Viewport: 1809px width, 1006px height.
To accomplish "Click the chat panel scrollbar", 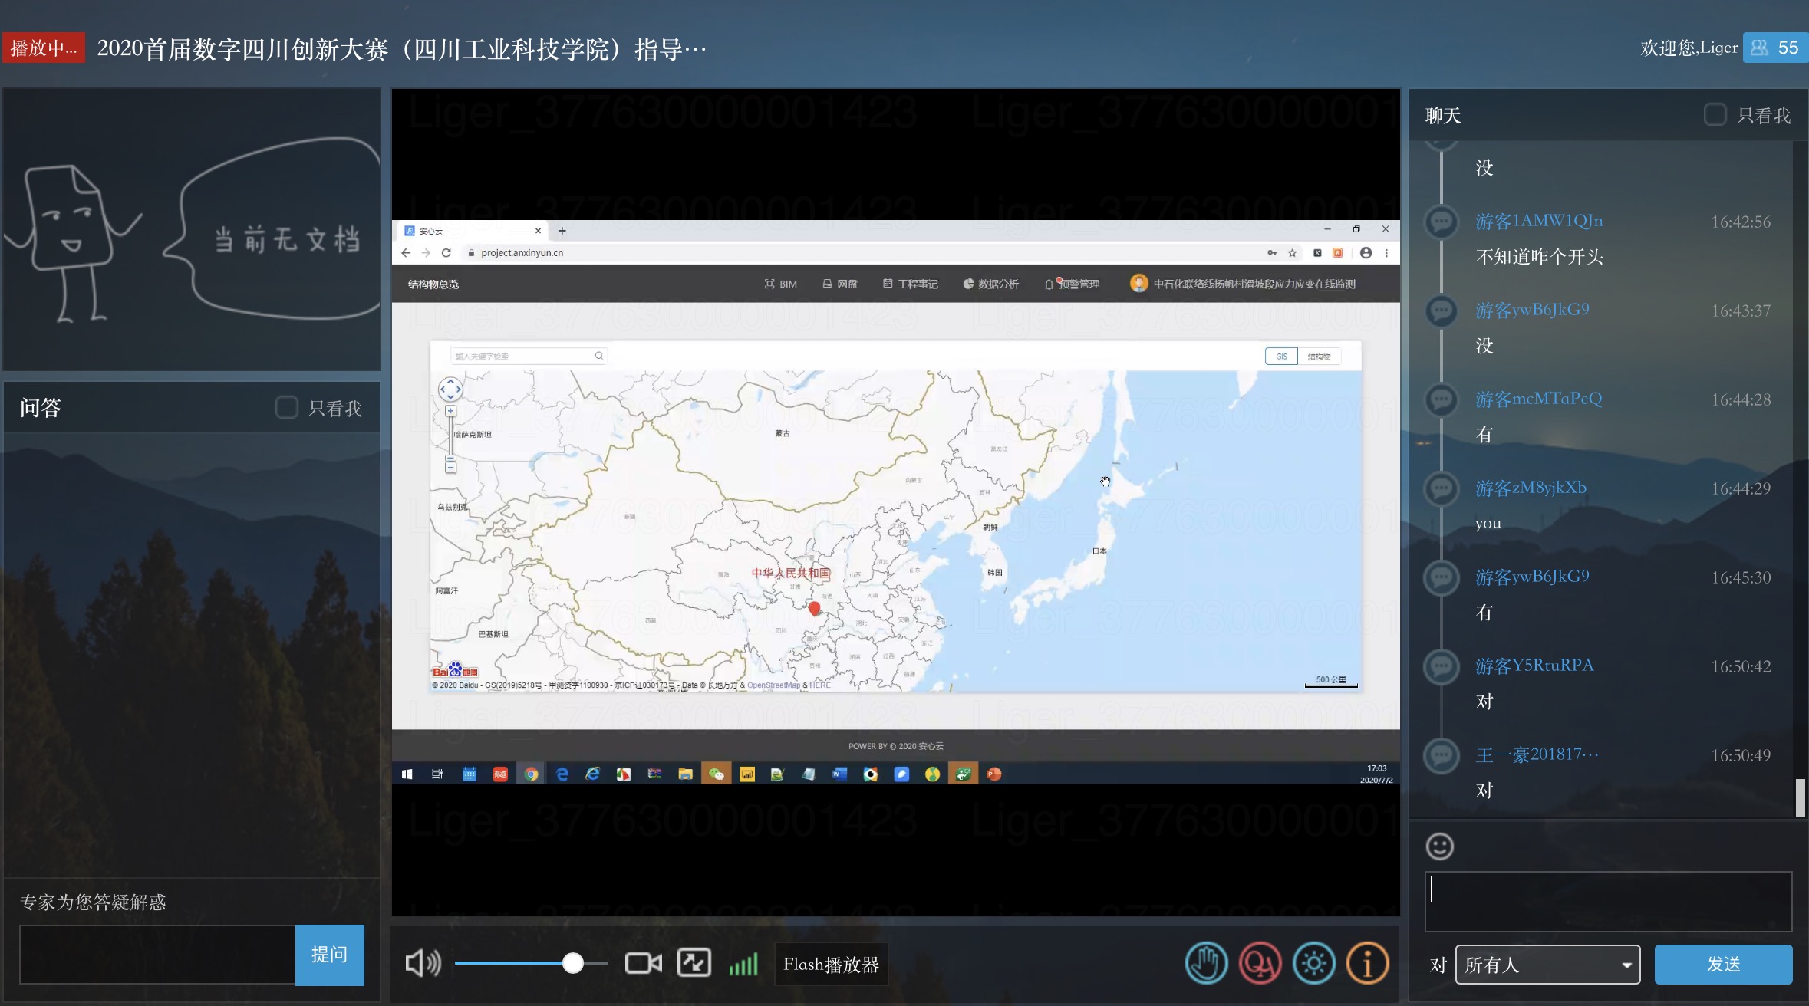I will [1800, 797].
